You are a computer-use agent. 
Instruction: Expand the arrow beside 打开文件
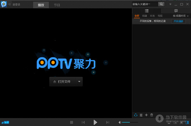click(x=79, y=82)
